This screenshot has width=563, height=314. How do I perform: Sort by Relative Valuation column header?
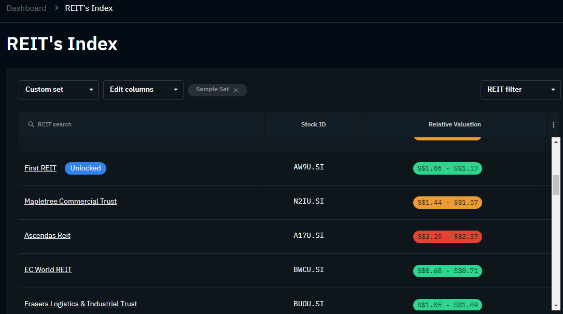pyautogui.click(x=455, y=124)
